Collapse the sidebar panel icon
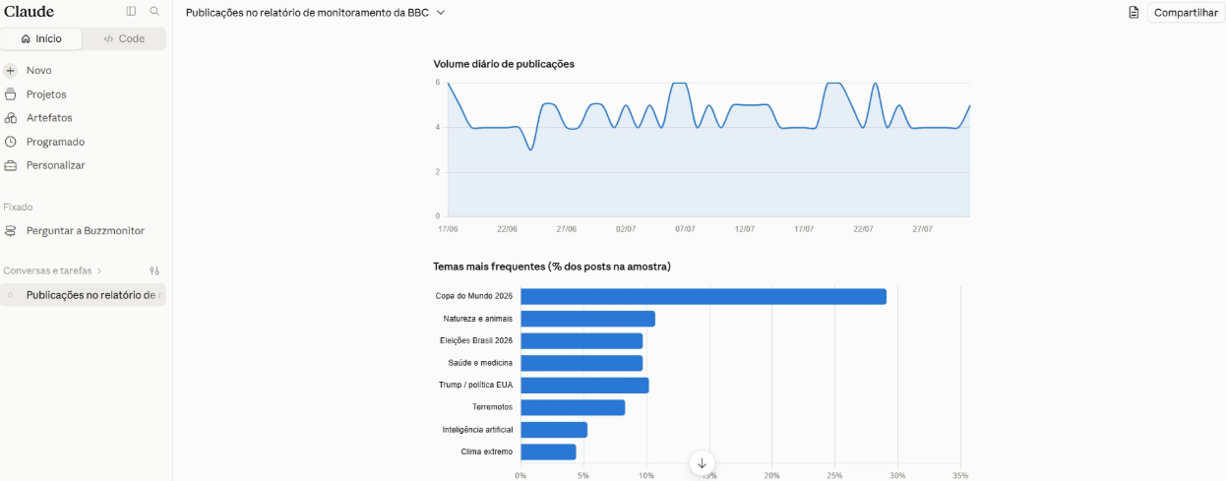Image resolution: width=1226 pixels, height=481 pixels. pos(131,11)
